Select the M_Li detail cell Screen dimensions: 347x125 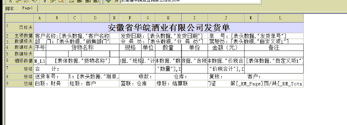(x=40, y=61)
